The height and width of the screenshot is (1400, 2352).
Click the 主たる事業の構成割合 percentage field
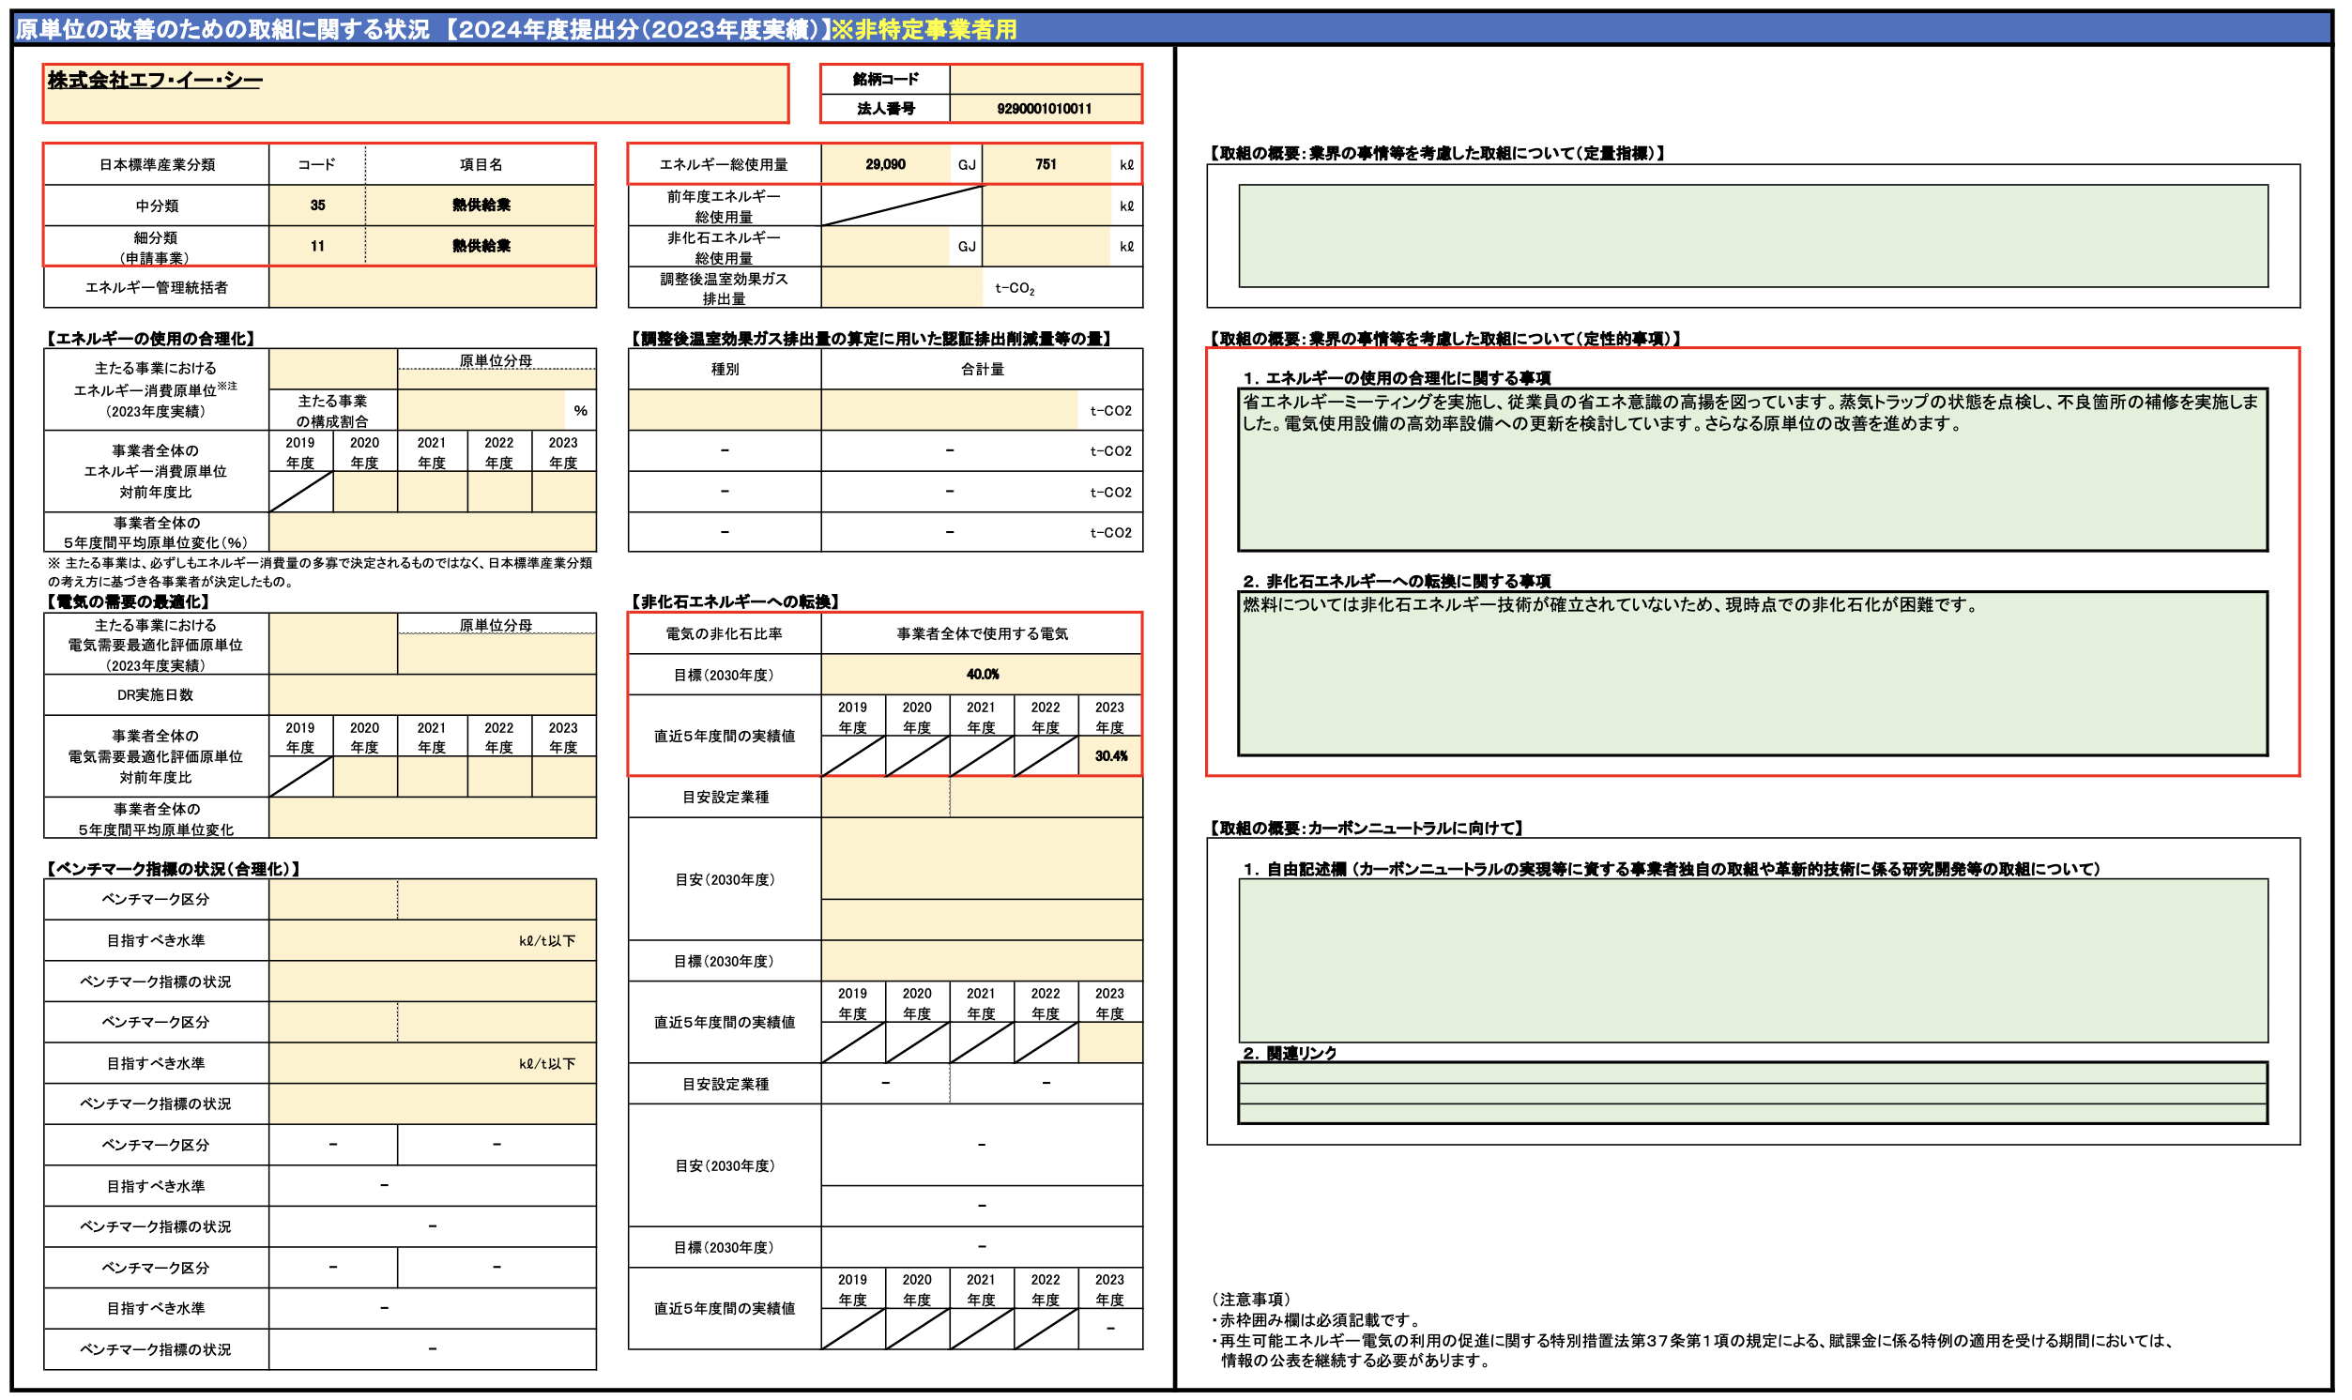[x=481, y=410]
